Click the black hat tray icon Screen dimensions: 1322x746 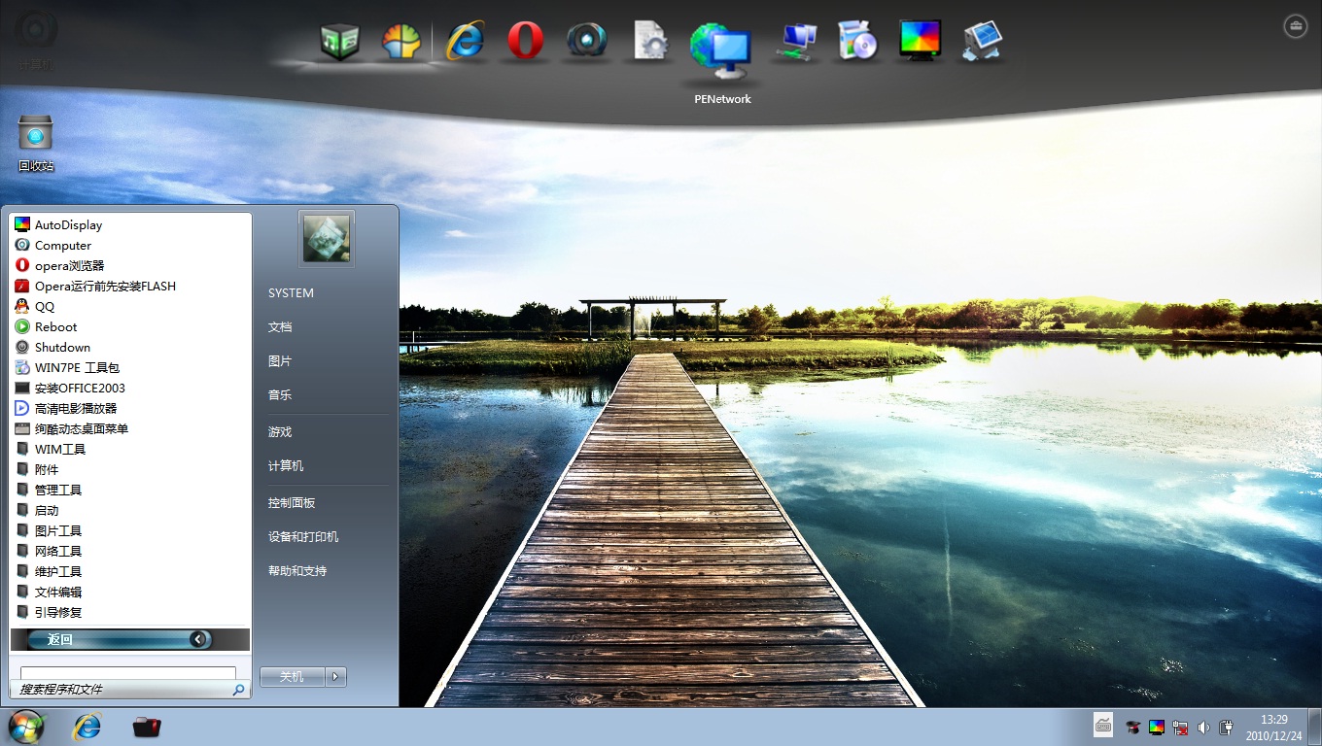tap(1132, 727)
